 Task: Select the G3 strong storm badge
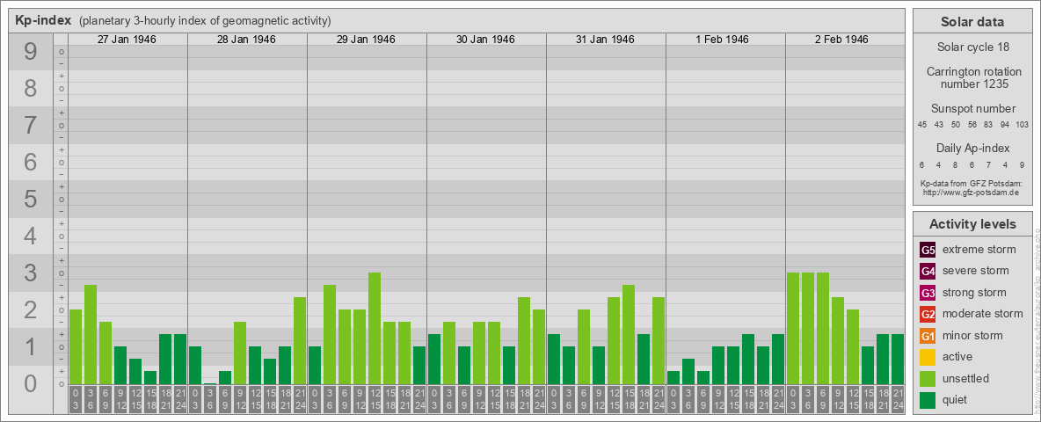[x=928, y=293]
